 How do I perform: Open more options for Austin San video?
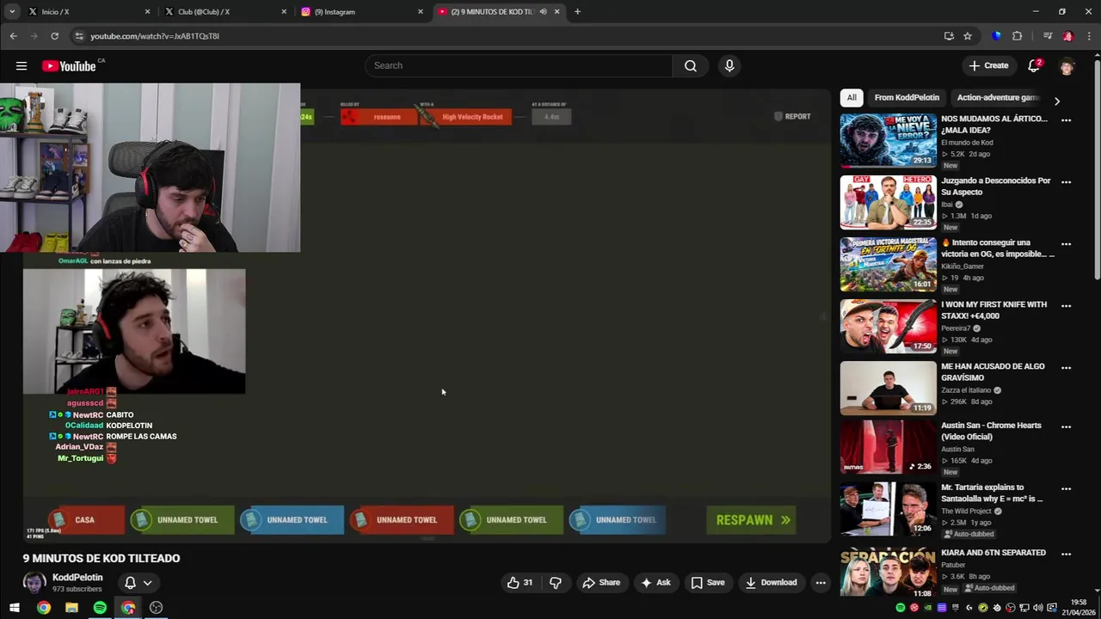pyautogui.click(x=1066, y=426)
